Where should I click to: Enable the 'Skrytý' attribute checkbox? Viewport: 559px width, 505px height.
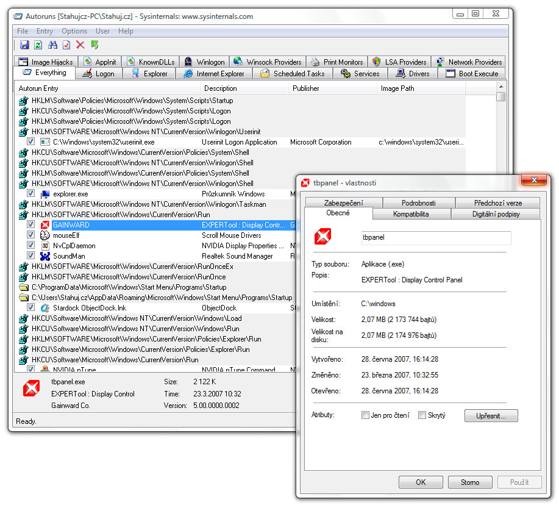click(x=422, y=415)
